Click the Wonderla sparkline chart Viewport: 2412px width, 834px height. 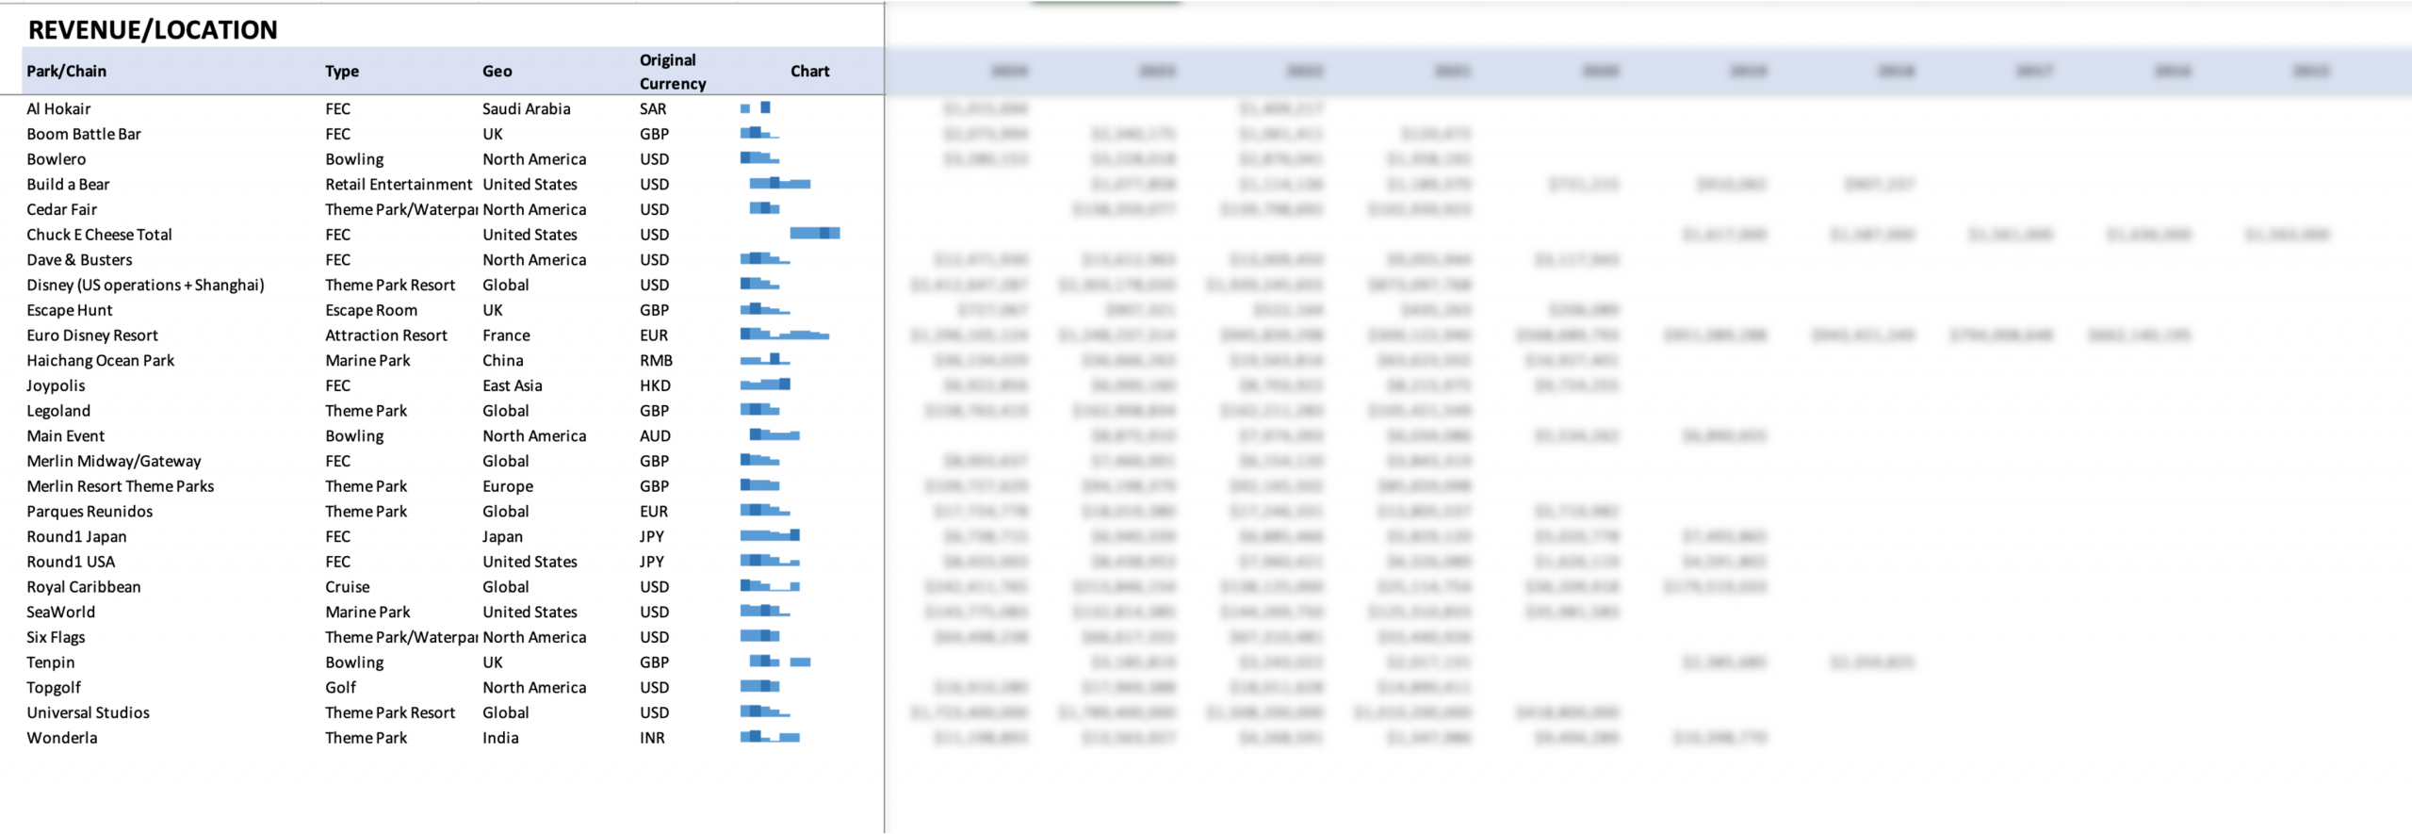(770, 737)
